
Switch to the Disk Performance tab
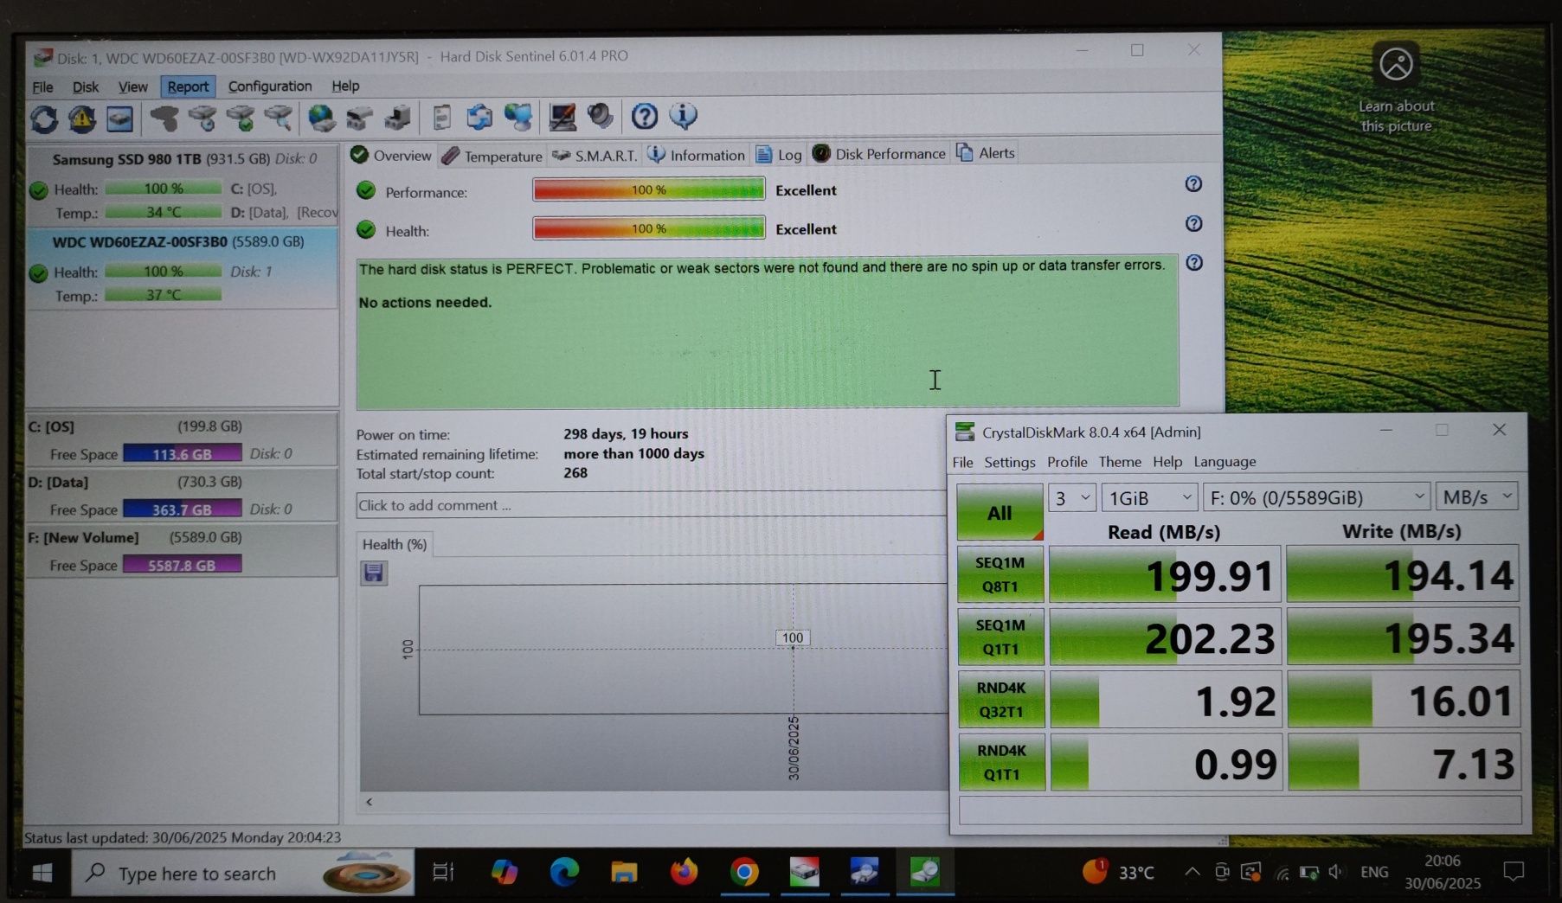click(x=879, y=154)
